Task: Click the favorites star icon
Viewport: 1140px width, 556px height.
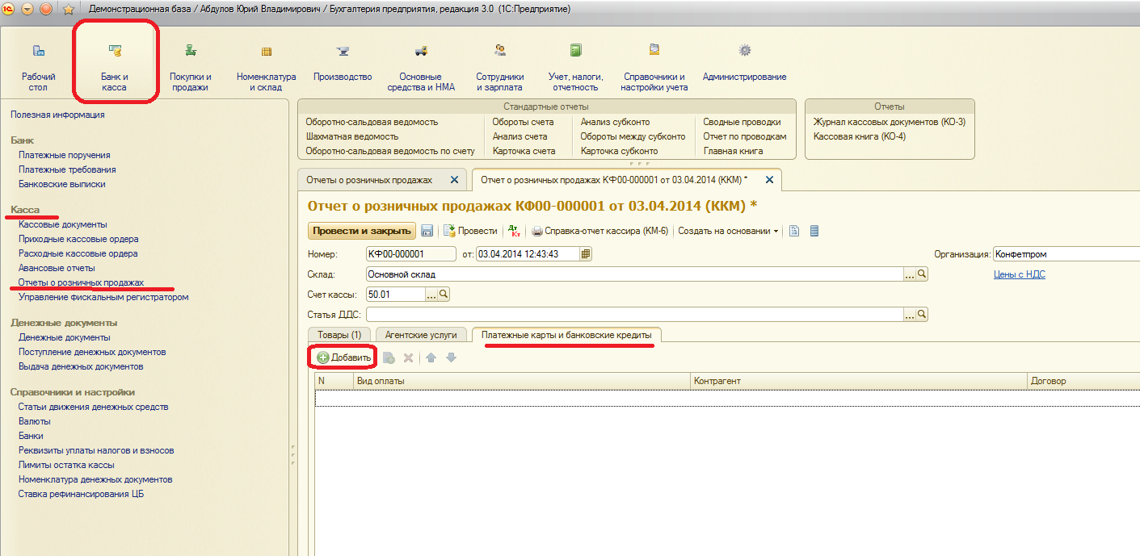Action: [69, 10]
